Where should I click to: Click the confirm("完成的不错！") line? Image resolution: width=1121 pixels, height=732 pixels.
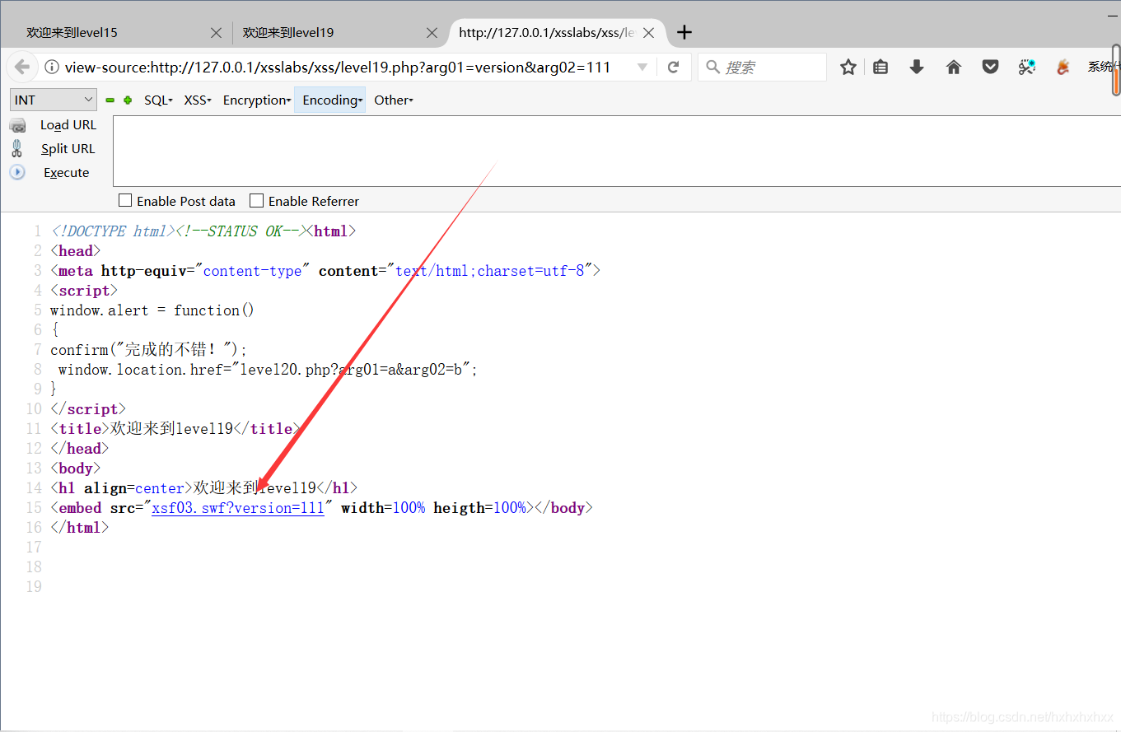(x=148, y=350)
